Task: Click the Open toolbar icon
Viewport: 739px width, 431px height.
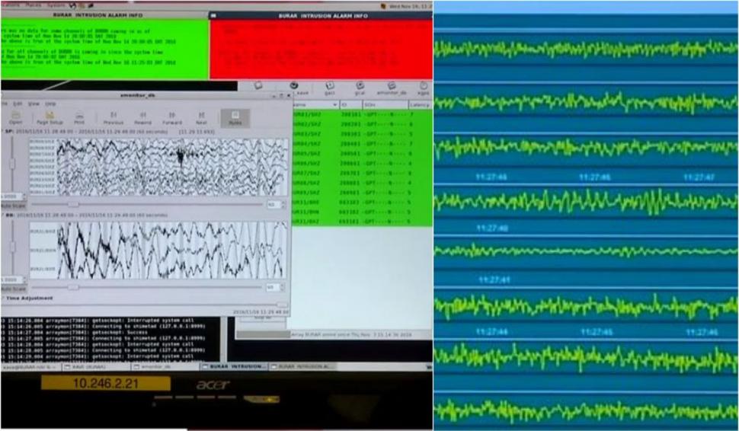Action: (x=15, y=117)
